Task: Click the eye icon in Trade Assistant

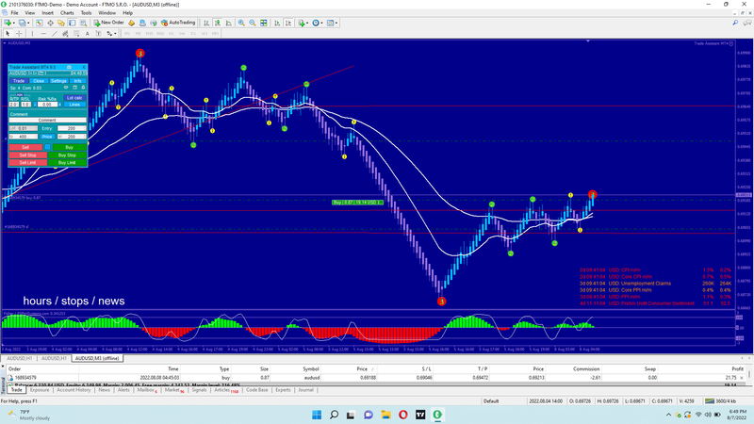Action: click(x=66, y=88)
